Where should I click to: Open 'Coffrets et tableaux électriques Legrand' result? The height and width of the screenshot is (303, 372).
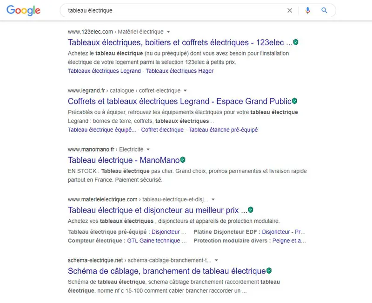179,101
